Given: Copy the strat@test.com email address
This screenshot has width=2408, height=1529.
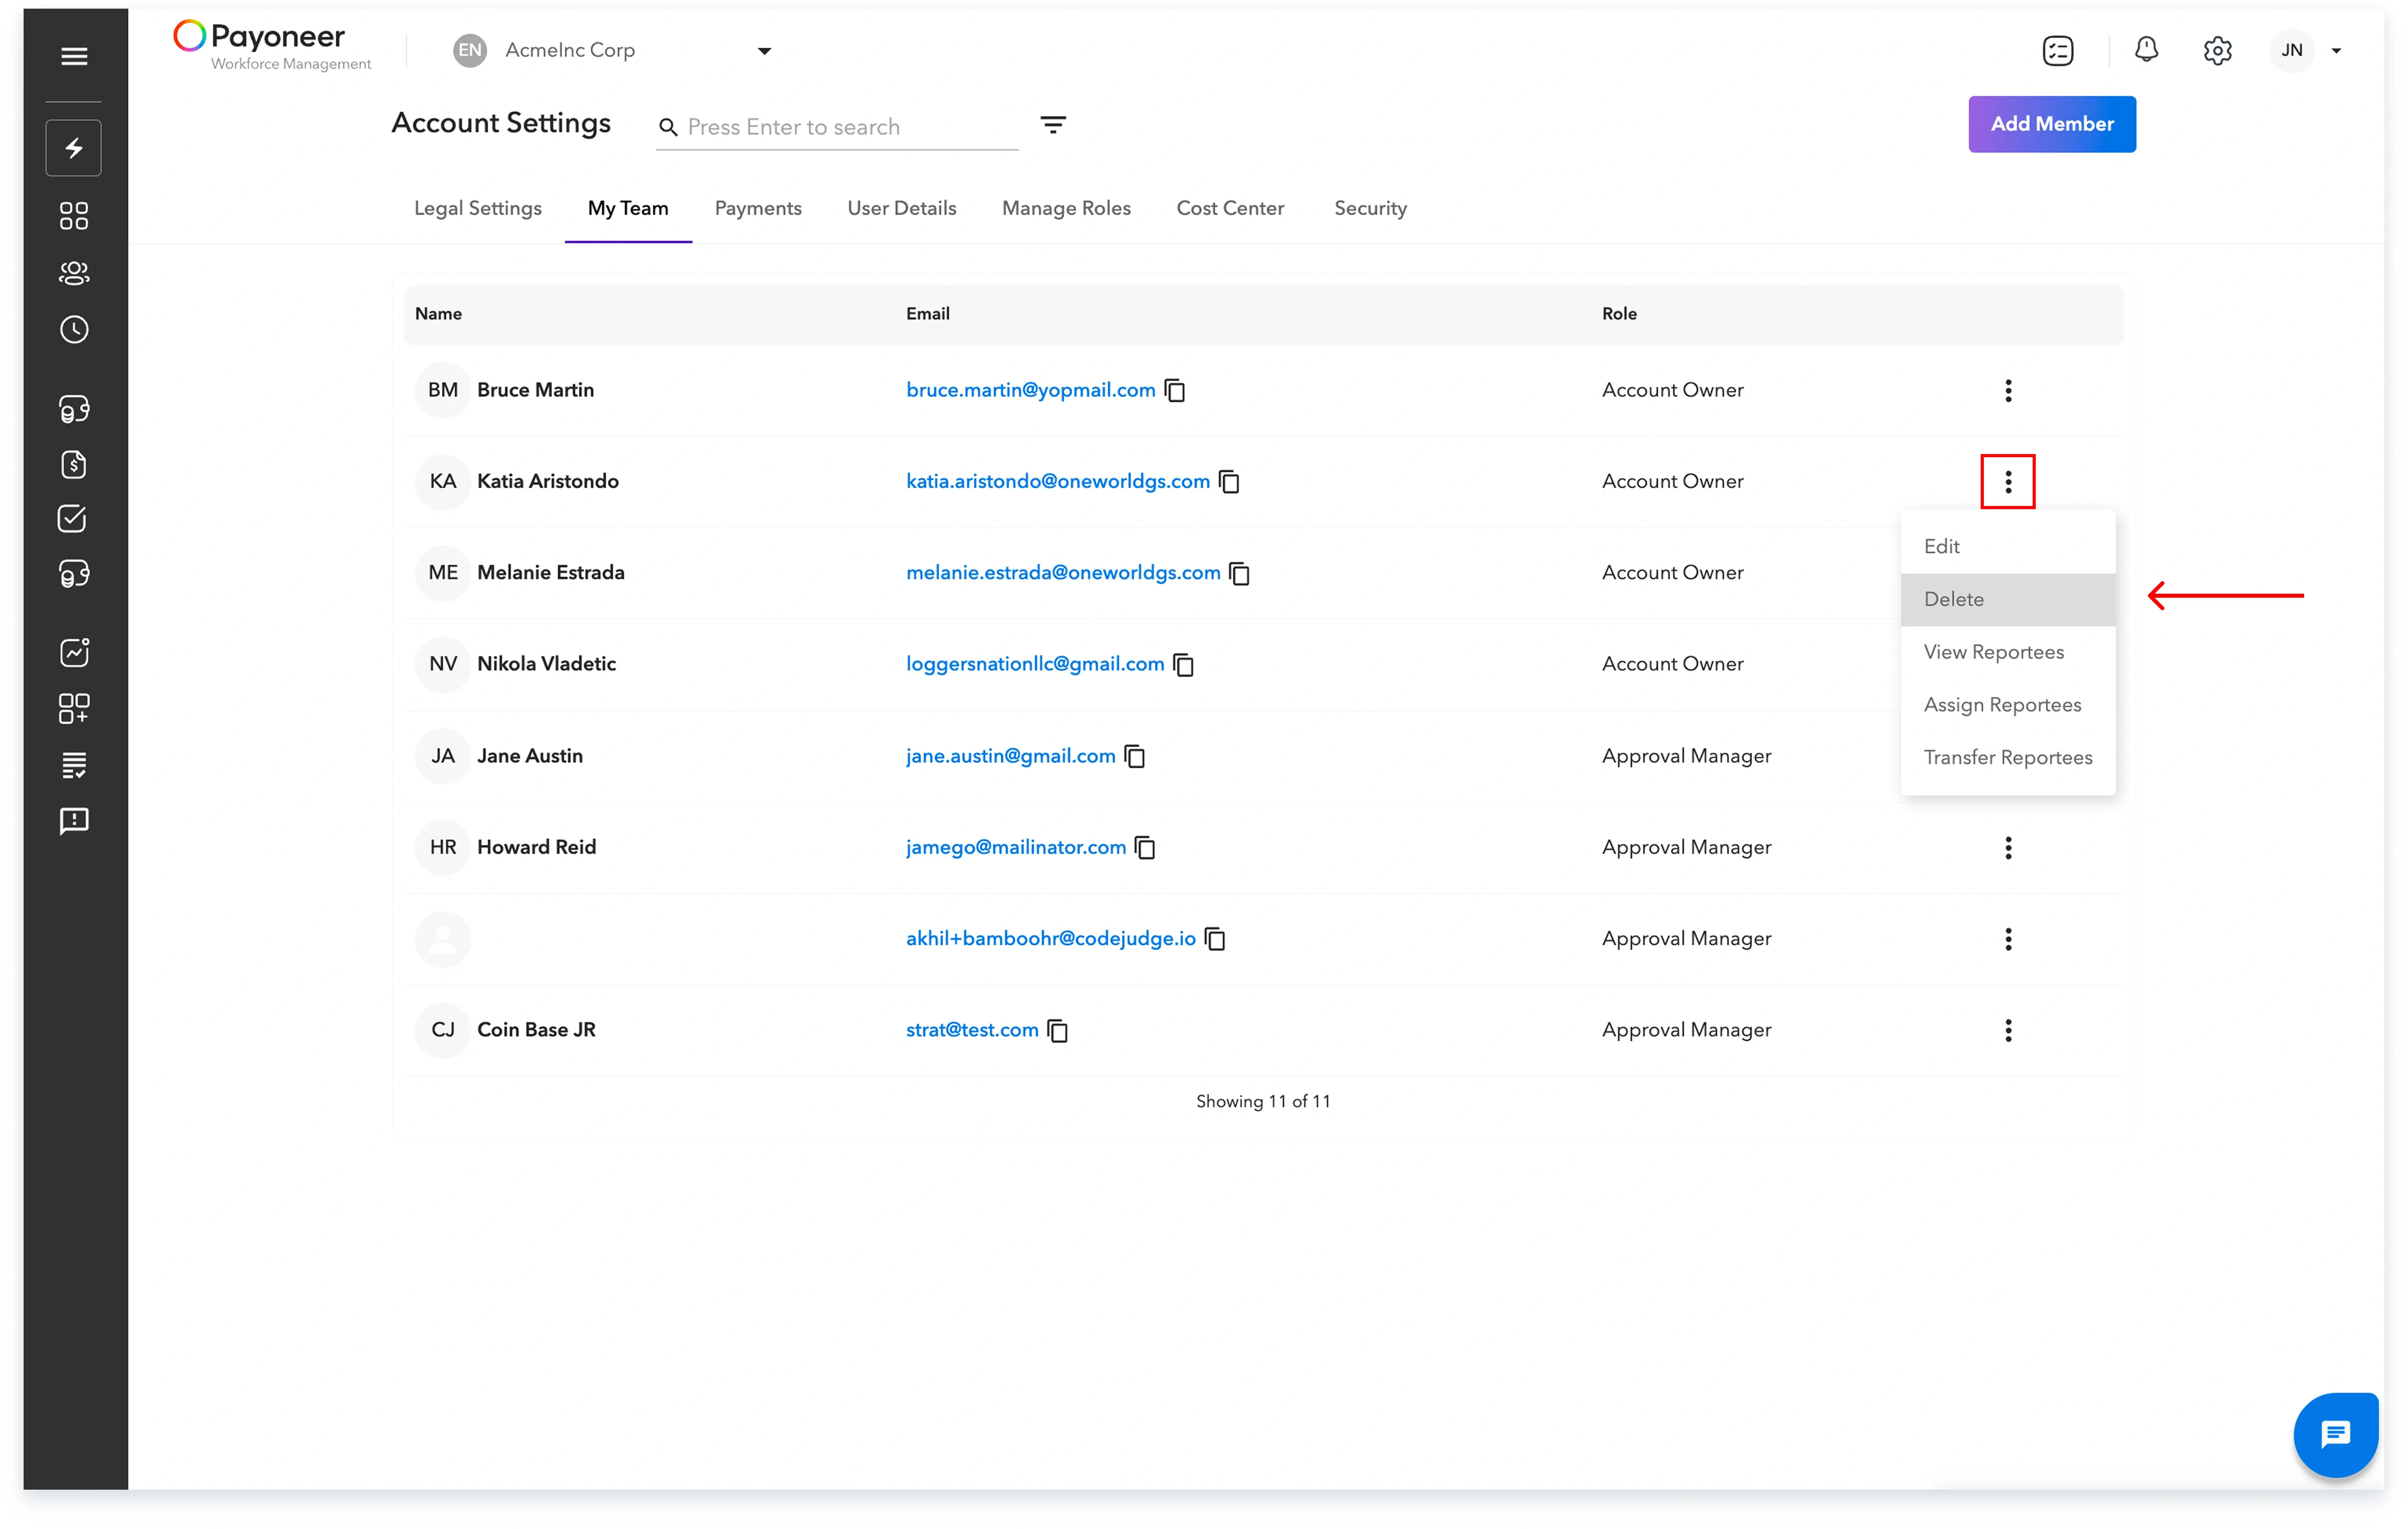Looking at the screenshot, I should [1057, 1030].
